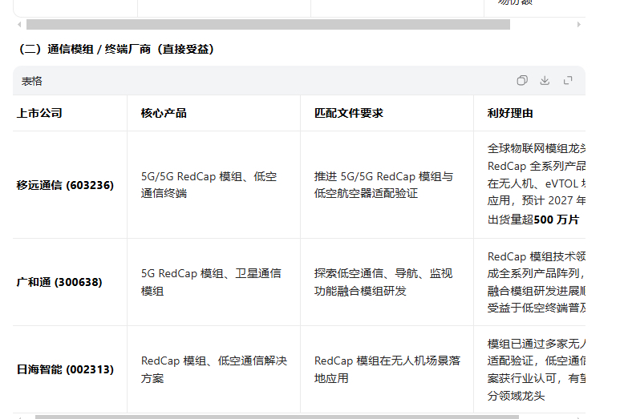Click the 利好理由 column header
624x419 pixels.
[510, 113]
